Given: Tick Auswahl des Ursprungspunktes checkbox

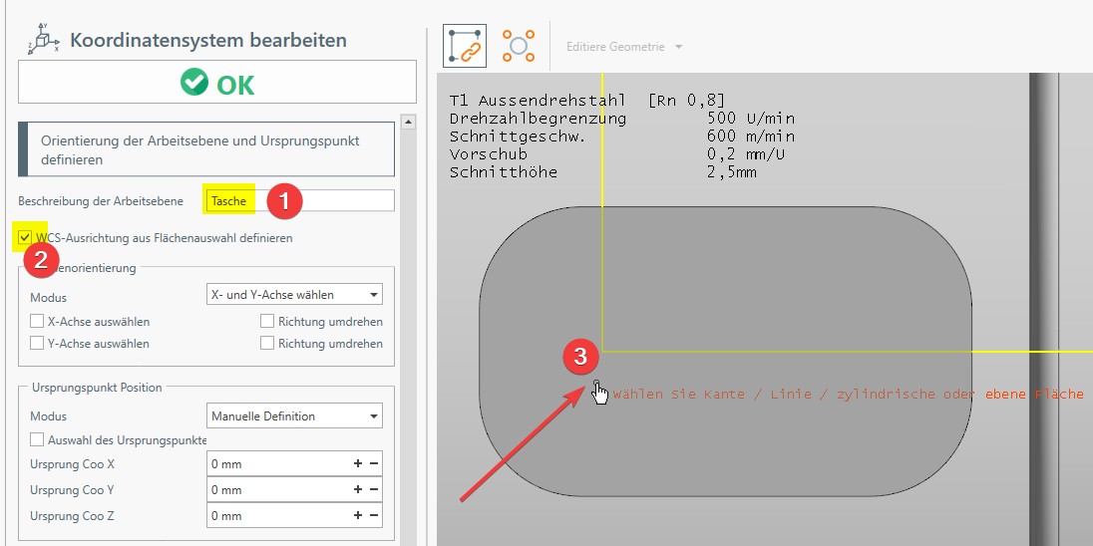Looking at the screenshot, I should click(x=37, y=439).
